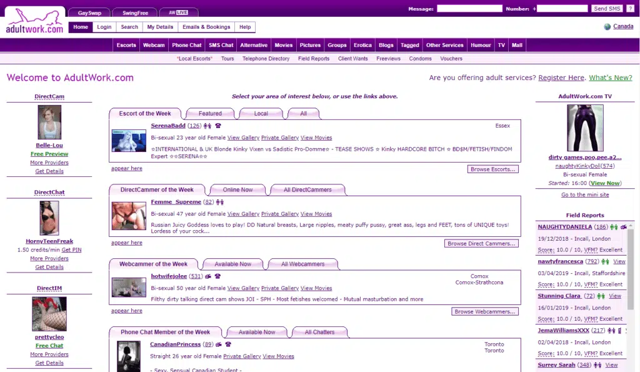Open the Belle-Lou profile thumbnail

pos(49,122)
